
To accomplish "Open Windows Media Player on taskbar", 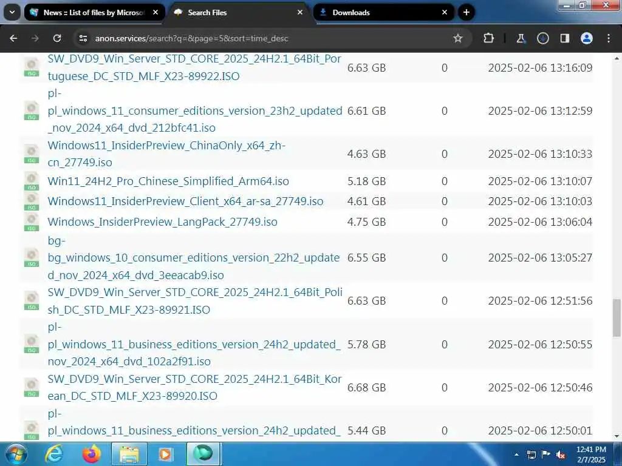I will [x=166, y=454].
